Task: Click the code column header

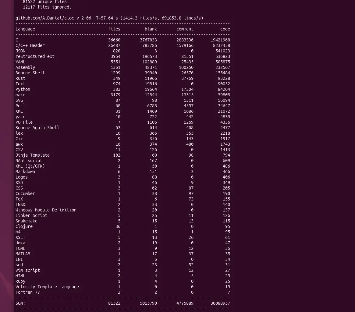Action: click(225, 29)
